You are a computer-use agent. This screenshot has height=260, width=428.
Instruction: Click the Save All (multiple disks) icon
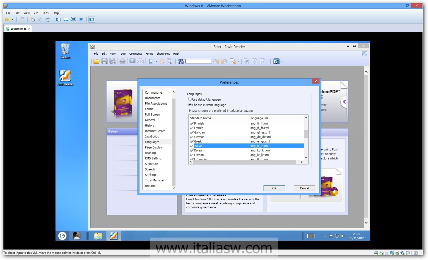click(113, 61)
